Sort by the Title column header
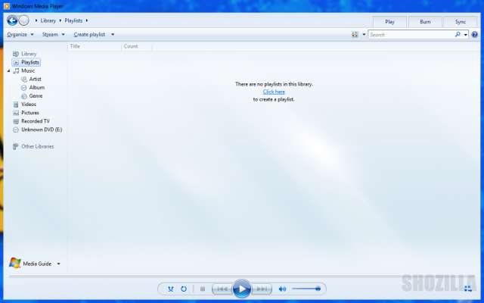The height and width of the screenshot is (303, 484). (x=95, y=46)
